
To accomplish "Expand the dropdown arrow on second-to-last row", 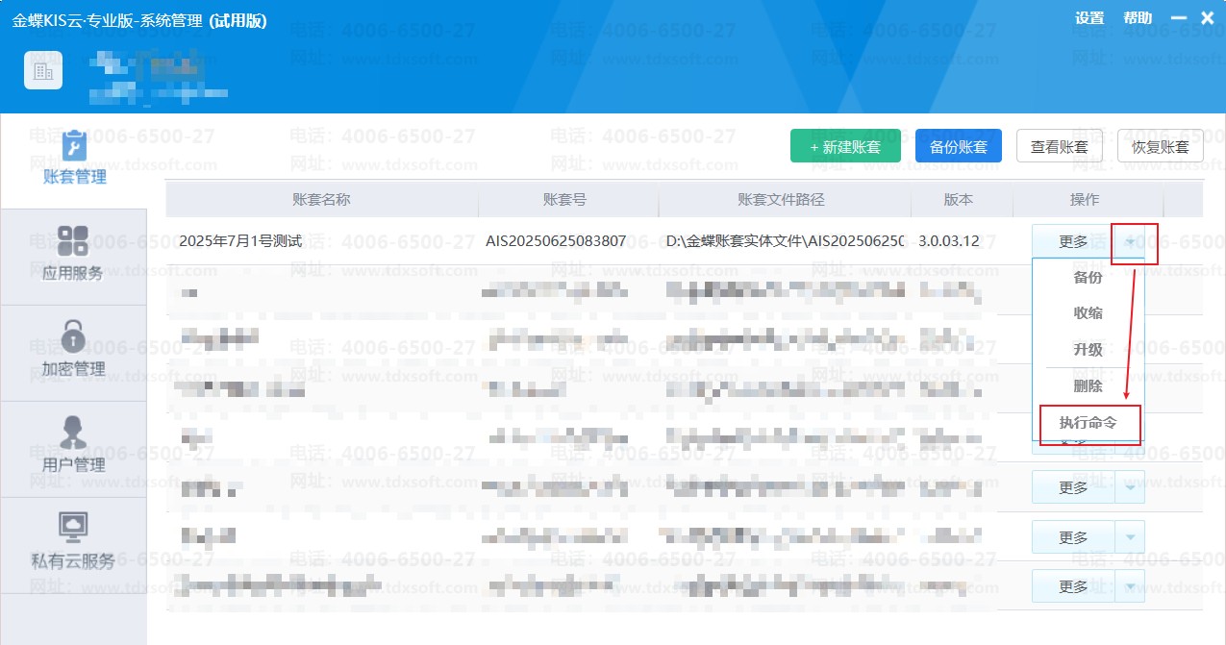I will pos(1130,537).
